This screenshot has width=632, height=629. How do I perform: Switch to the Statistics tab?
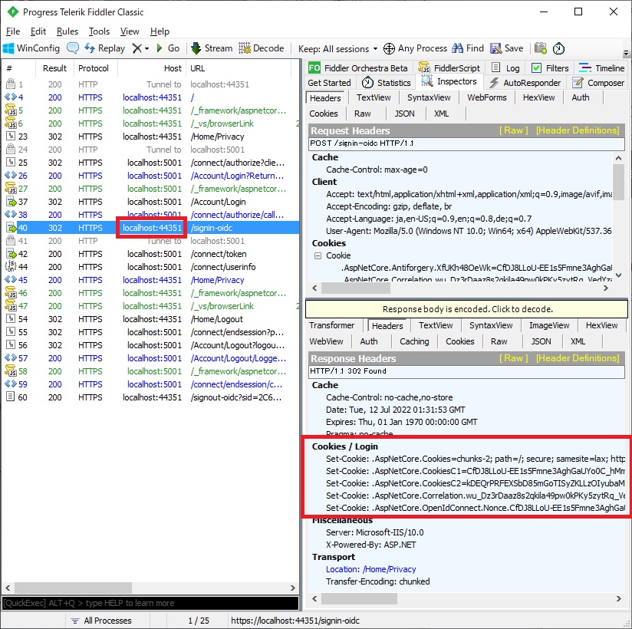click(386, 83)
